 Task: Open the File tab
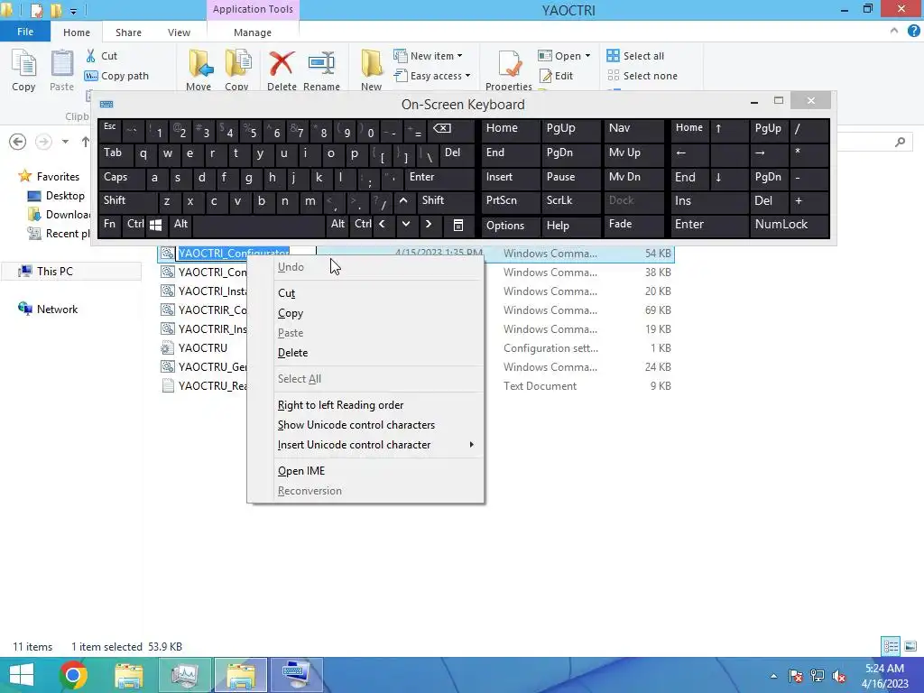pos(25,32)
